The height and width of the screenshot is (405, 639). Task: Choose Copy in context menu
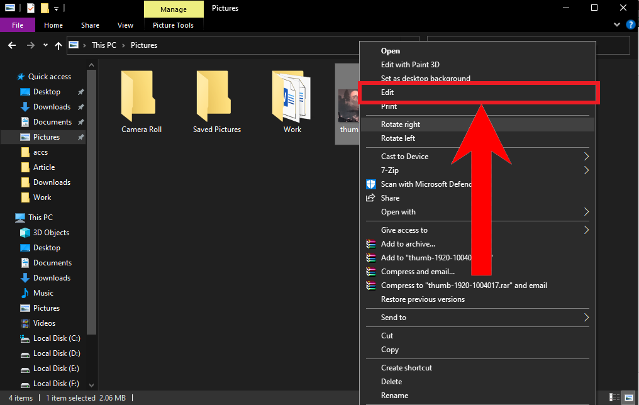coord(477,350)
